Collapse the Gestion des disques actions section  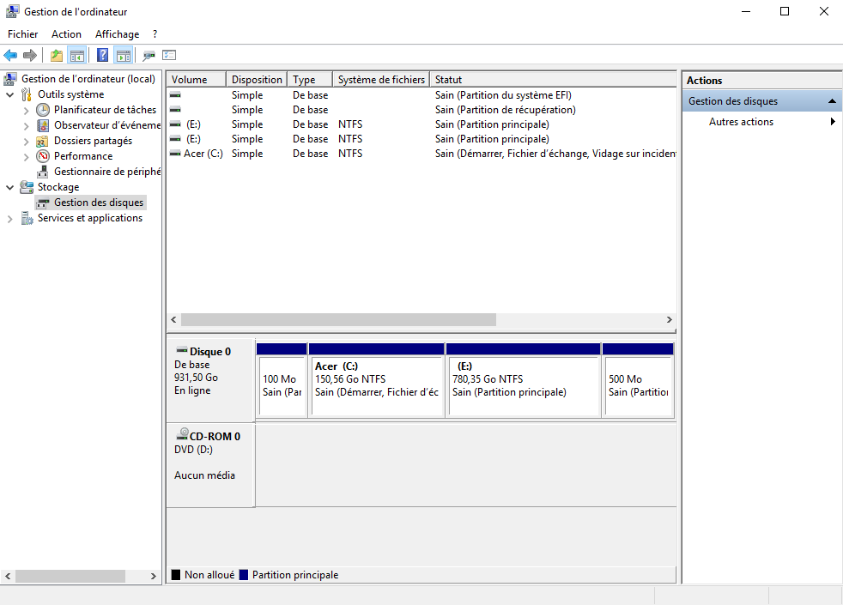[832, 101]
